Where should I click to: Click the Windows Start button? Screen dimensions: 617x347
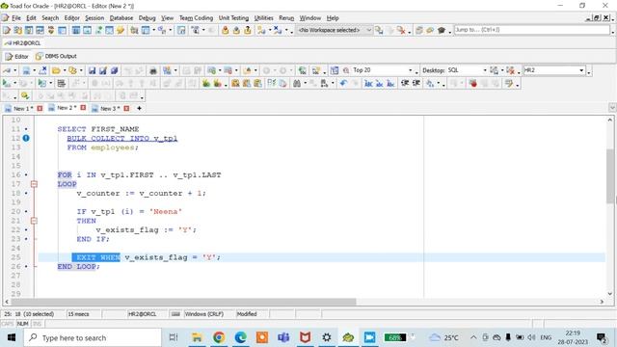pyautogui.click(x=12, y=337)
